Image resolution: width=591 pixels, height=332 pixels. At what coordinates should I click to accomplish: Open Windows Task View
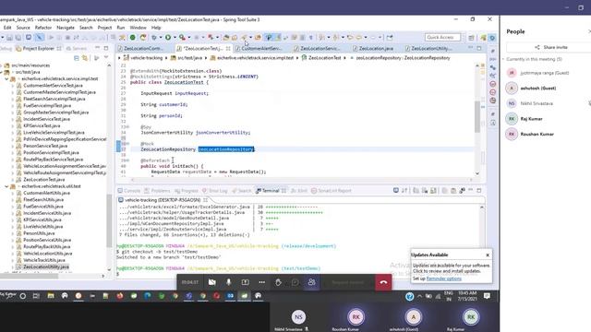point(36,296)
